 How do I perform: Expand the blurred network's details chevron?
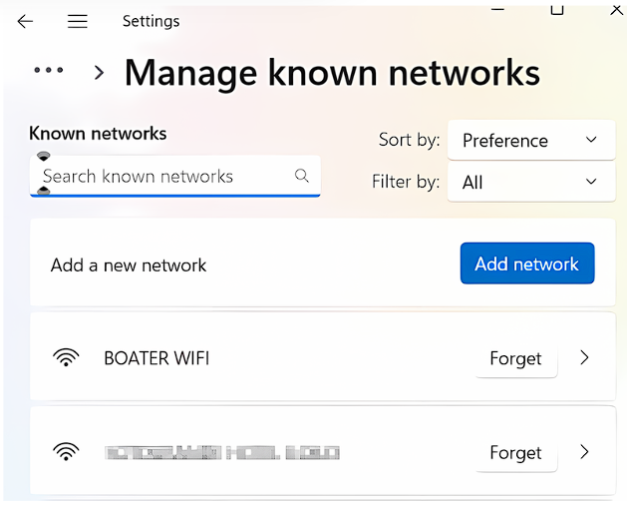click(x=584, y=452)
